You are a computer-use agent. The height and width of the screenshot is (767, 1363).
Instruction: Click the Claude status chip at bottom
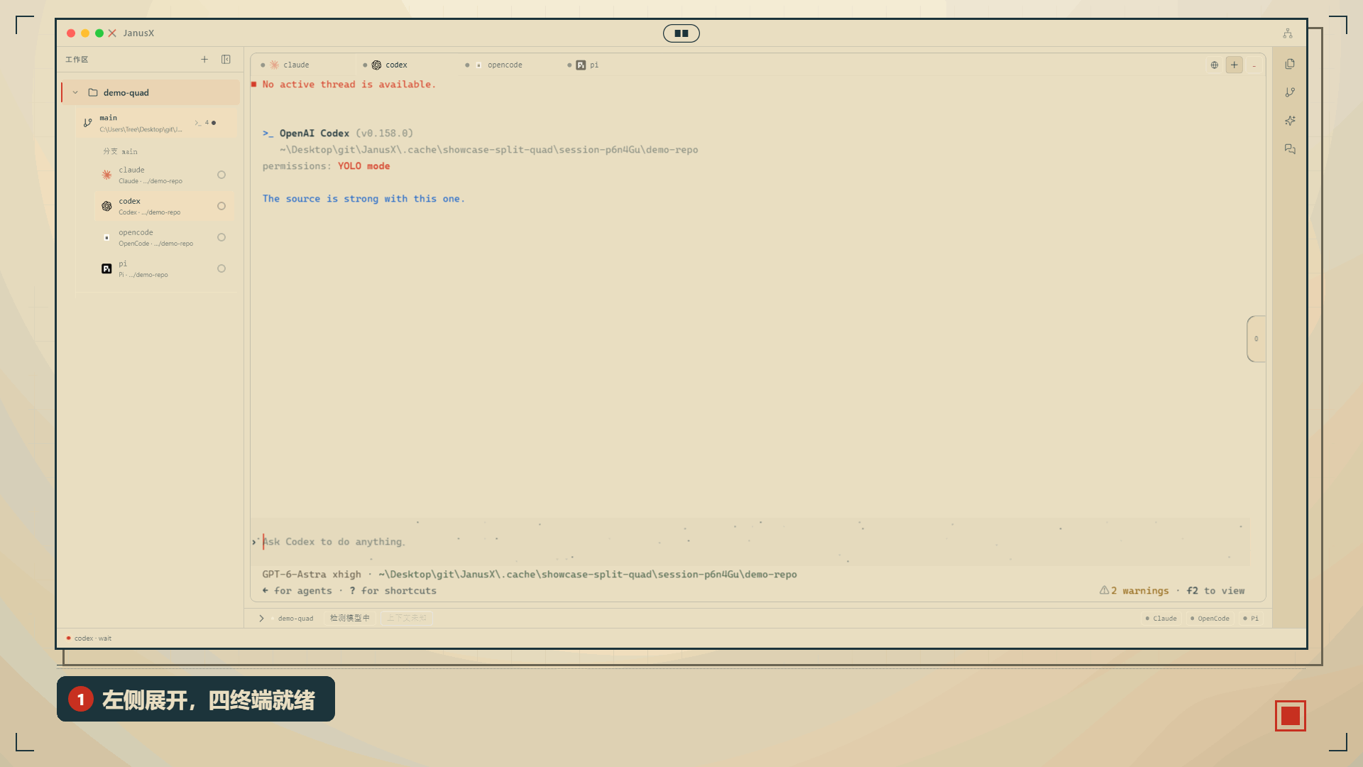pos(1161,619)
